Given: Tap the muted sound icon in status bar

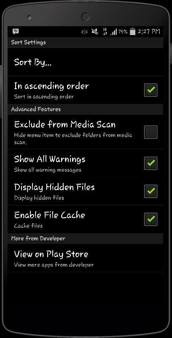Looking at the screenshot, I should [x=95, y=32].
